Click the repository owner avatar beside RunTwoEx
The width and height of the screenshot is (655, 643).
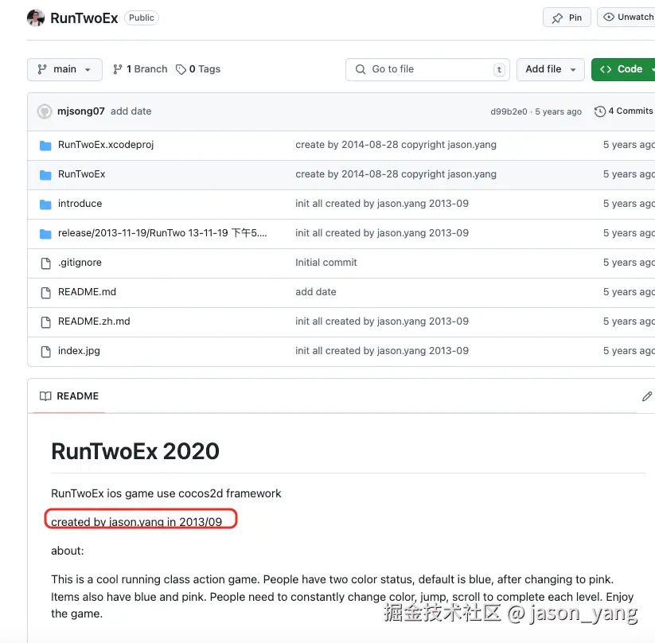coord(36,18)
